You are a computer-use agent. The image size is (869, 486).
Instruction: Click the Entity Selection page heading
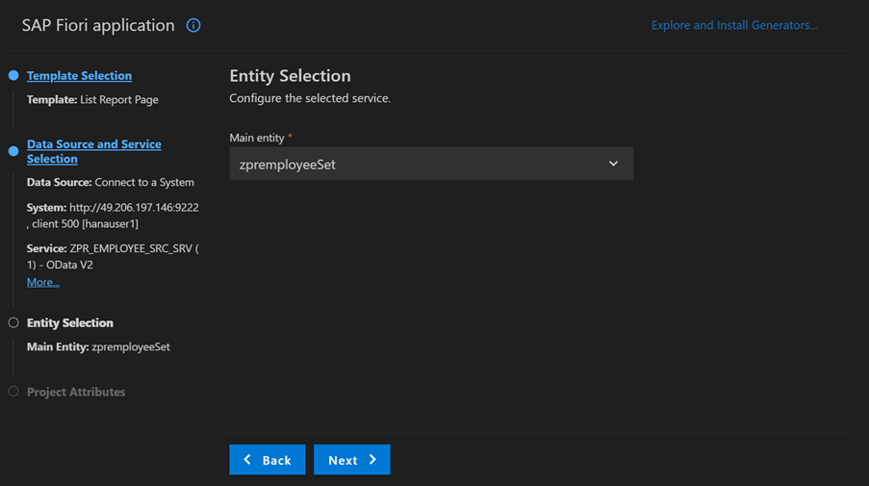290,75
